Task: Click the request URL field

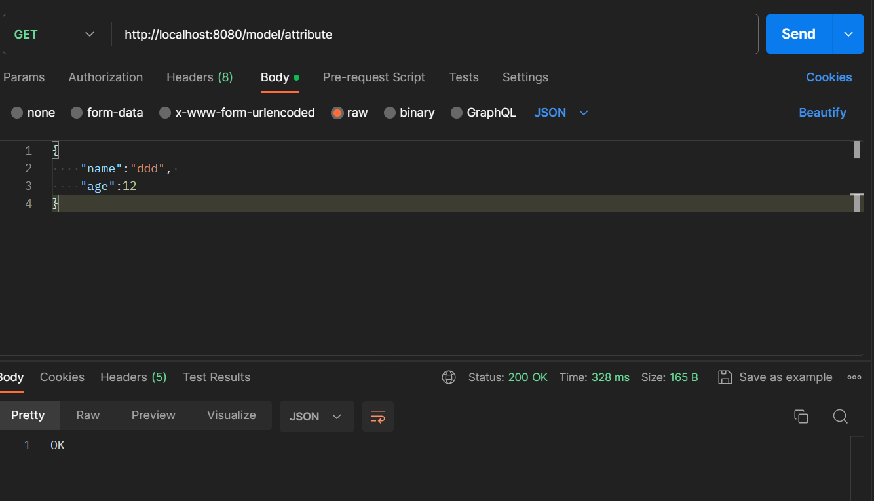Action: click(434, 35)
